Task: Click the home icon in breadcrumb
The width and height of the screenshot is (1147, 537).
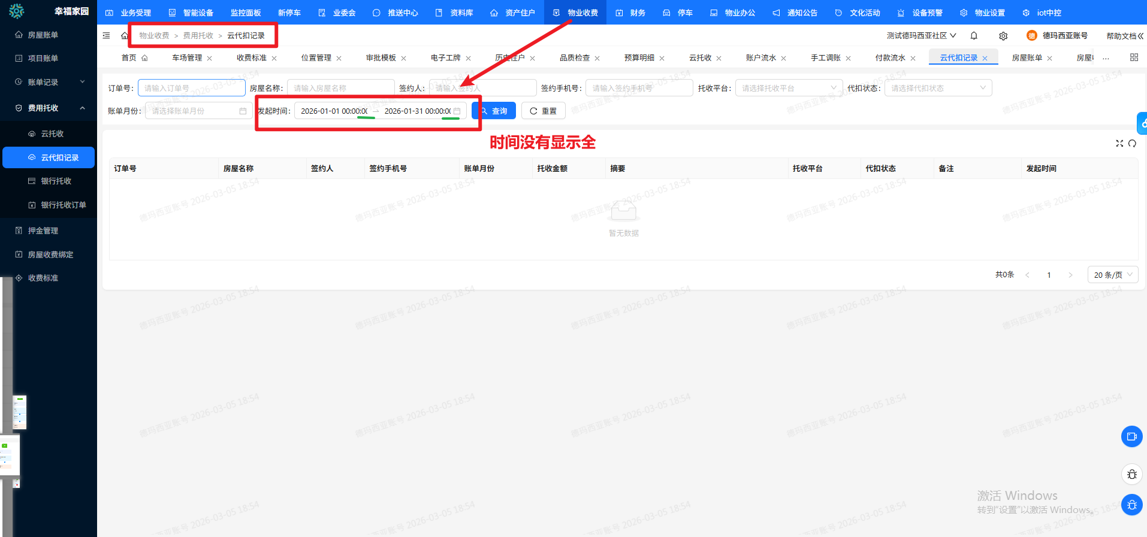Action: pos(125,36)
